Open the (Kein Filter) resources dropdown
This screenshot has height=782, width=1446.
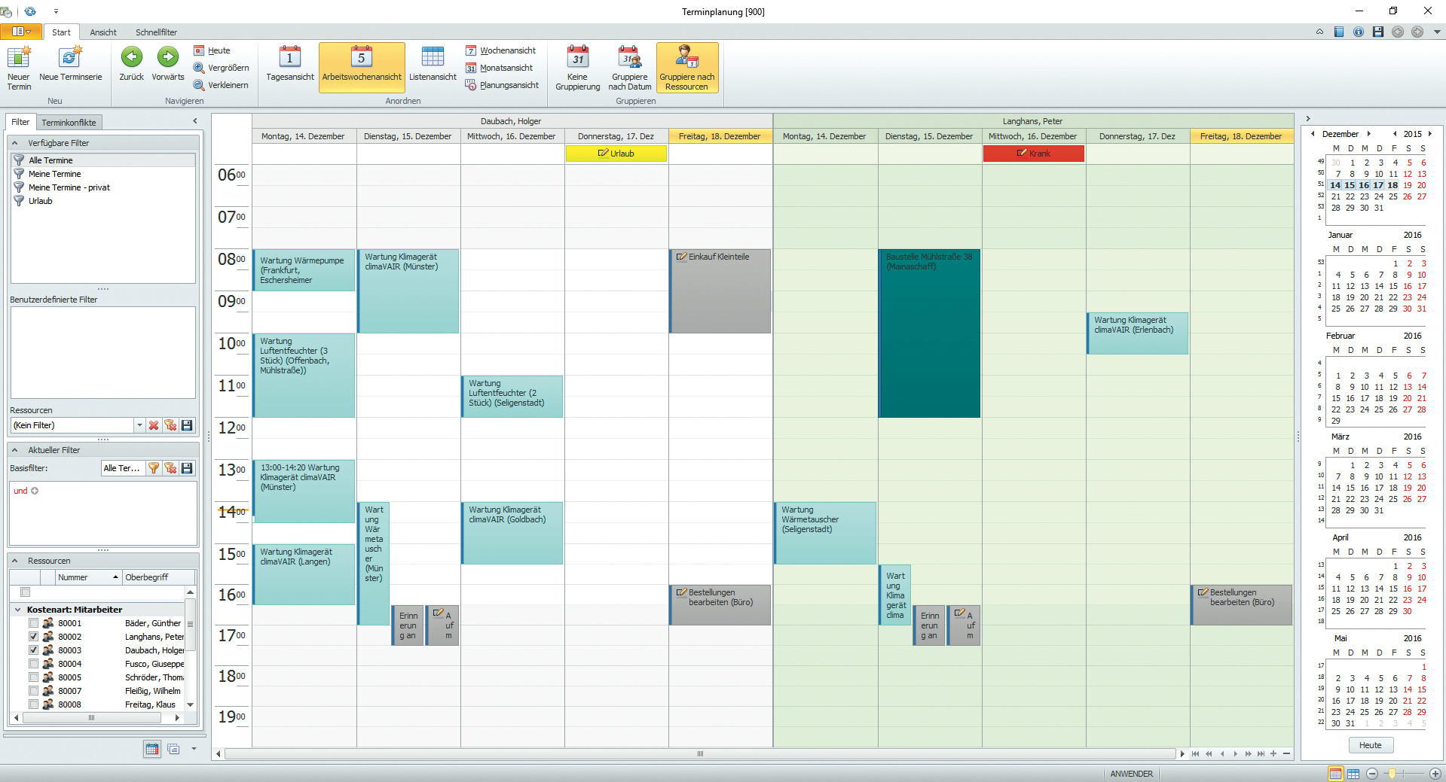(x=139, y=425)
